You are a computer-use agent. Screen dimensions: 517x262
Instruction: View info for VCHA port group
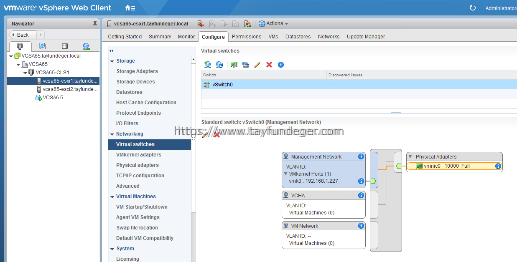361,195
